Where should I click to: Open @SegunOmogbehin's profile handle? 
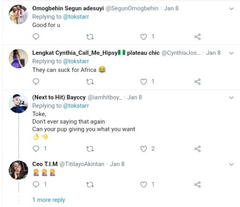[x=132, y=8]
